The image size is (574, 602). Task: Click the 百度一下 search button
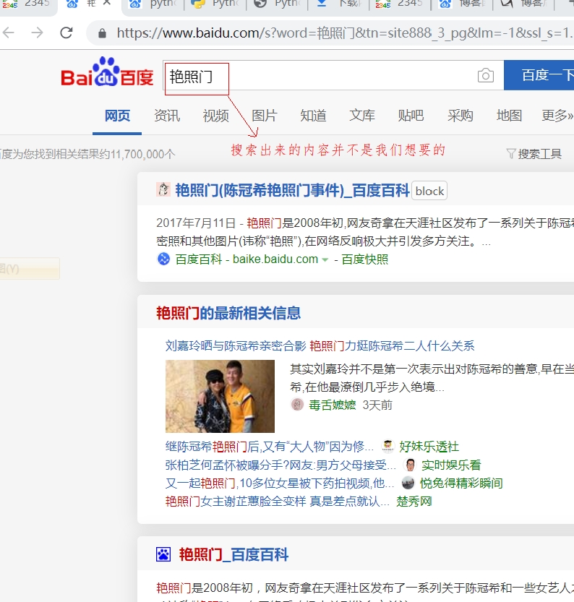click(539, 75)
